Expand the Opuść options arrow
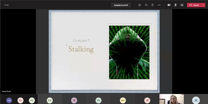208x104 pixels. coord(203,5)
